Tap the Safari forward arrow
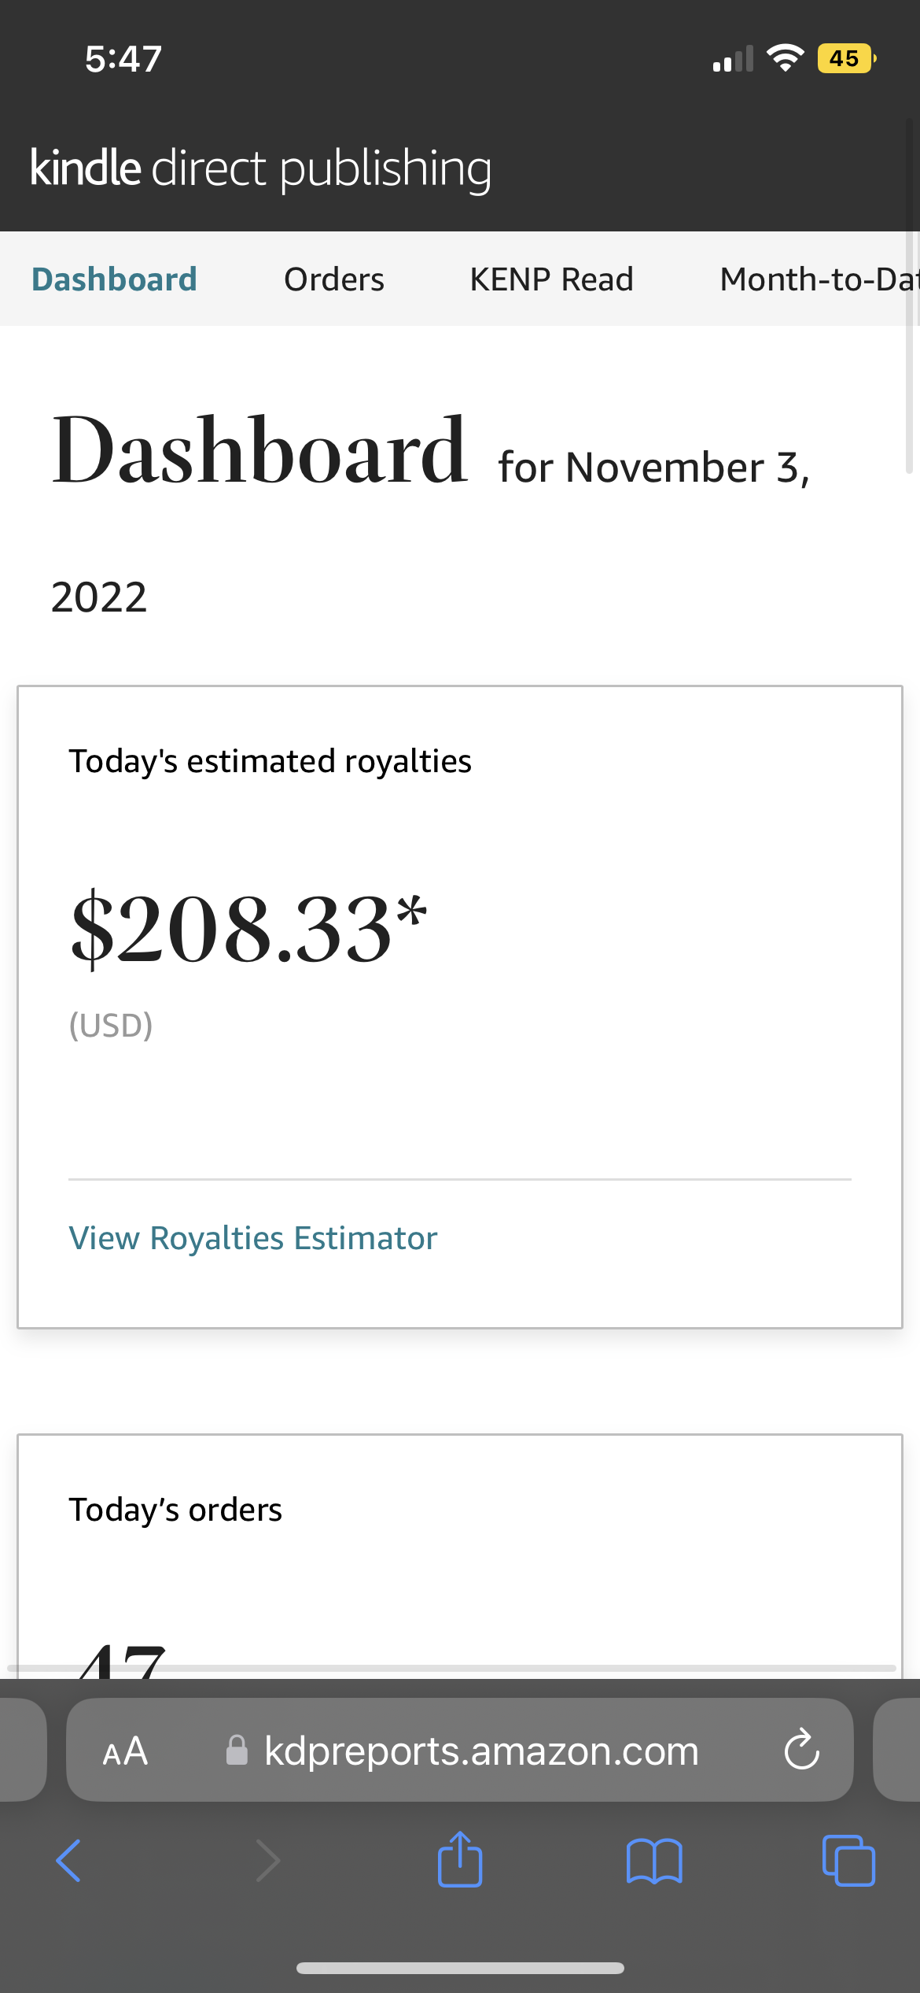This screenshot has height=1993, width=920. [x=268, y=1861]
